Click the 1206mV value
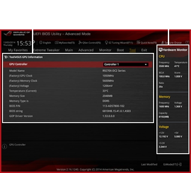This screenshot has width=191, height=173. 107,86
